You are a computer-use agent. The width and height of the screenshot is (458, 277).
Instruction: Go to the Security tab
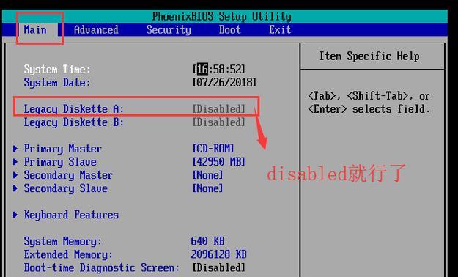click(169, 30)
